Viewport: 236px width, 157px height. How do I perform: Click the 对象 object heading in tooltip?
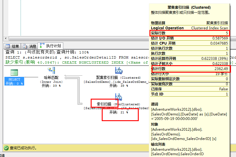click(155, 124)
